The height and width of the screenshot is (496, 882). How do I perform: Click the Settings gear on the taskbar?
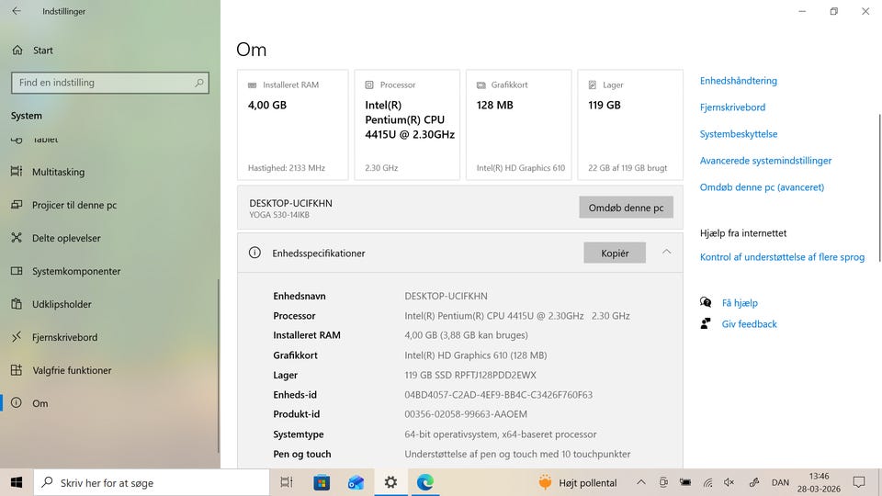coord(391,482)
